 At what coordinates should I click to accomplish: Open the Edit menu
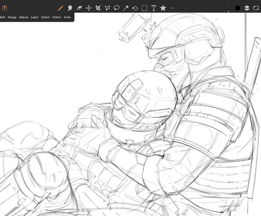tap(3, 17)
